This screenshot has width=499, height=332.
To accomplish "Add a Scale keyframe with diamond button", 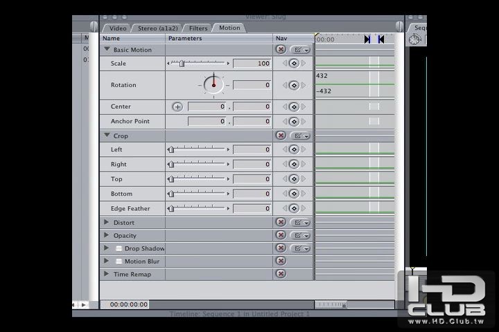I will click(294, 63).
